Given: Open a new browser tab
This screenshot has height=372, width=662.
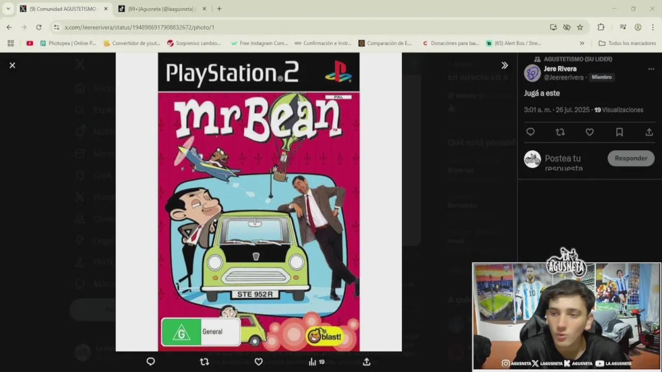Looking at the screenshot, I should pyautogui.click(x=219, y=9).
